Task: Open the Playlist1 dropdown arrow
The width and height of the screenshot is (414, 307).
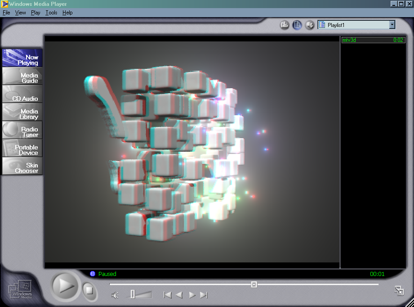Action: click(392, 25)
